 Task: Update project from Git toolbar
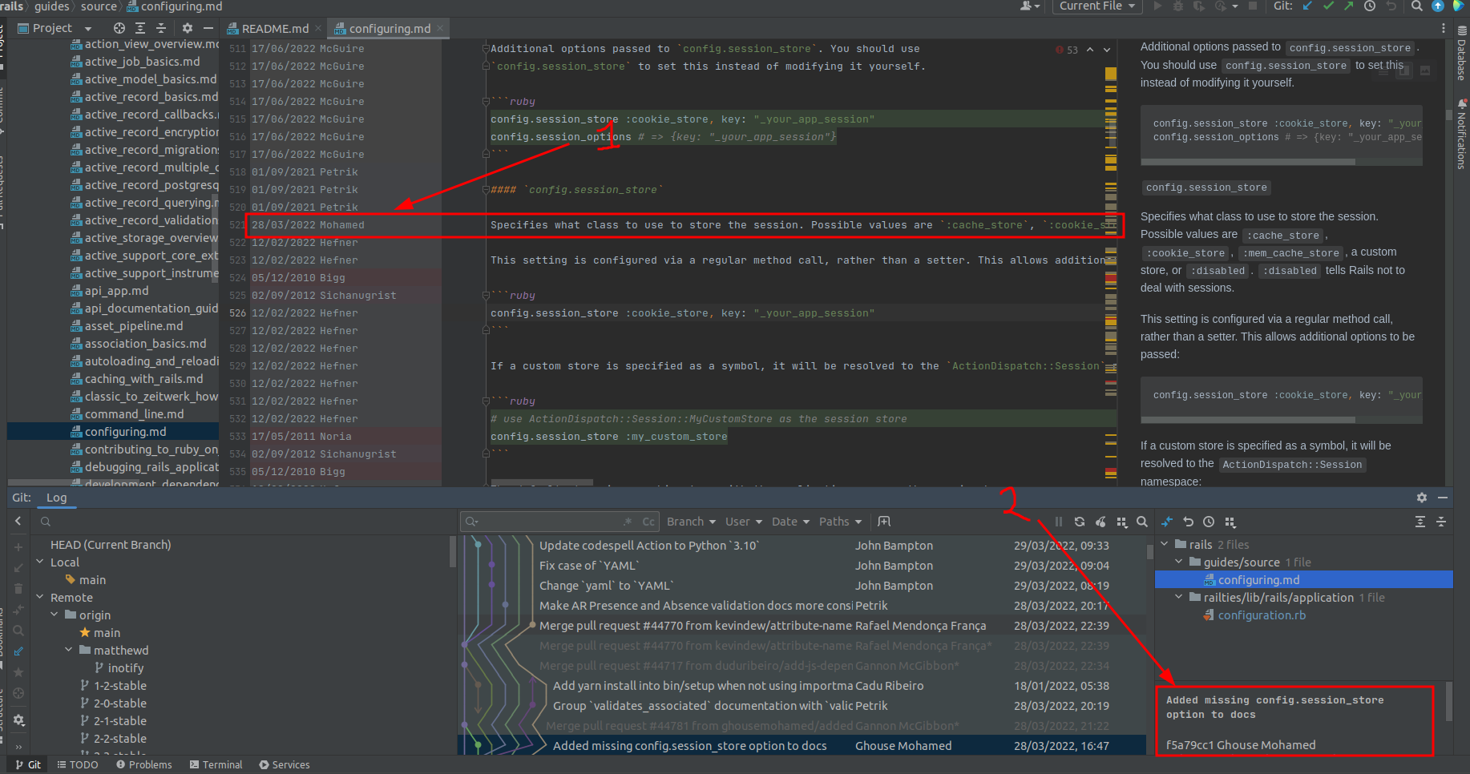click(x=1308, y=6)
